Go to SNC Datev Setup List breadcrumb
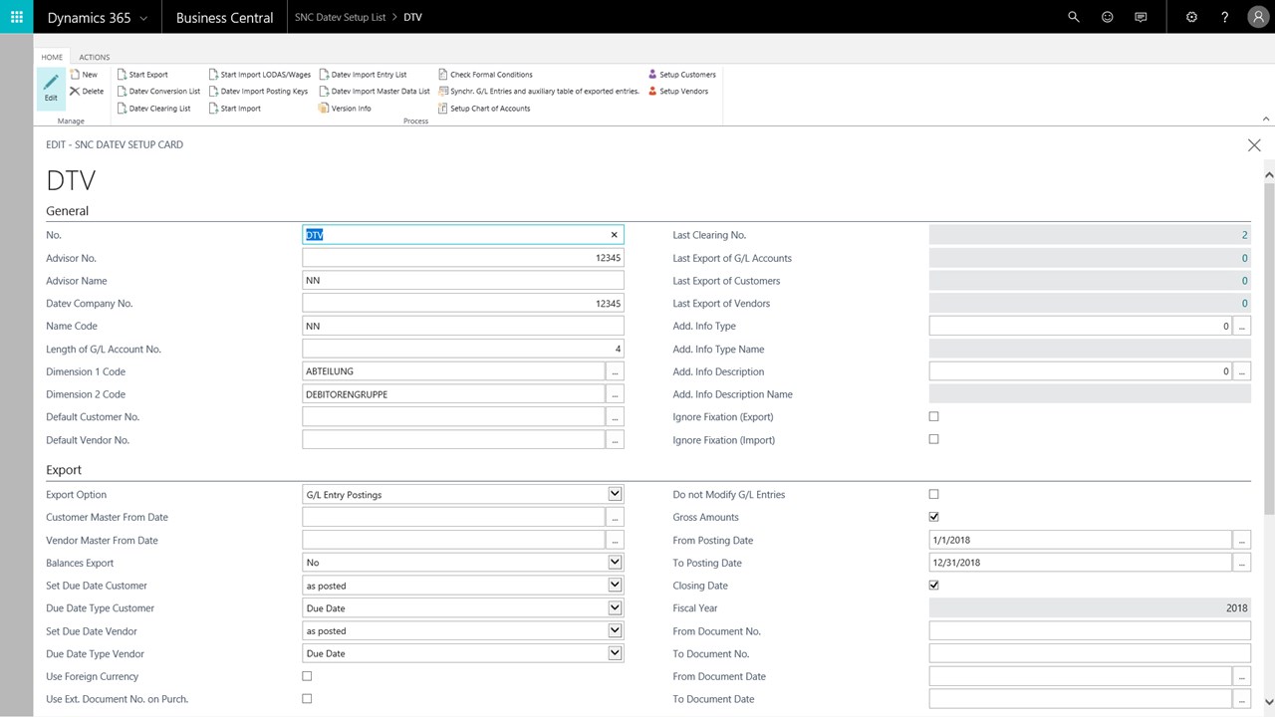Screen dimensions: 1275x717 pyautogui.click(x=340, y=18)
